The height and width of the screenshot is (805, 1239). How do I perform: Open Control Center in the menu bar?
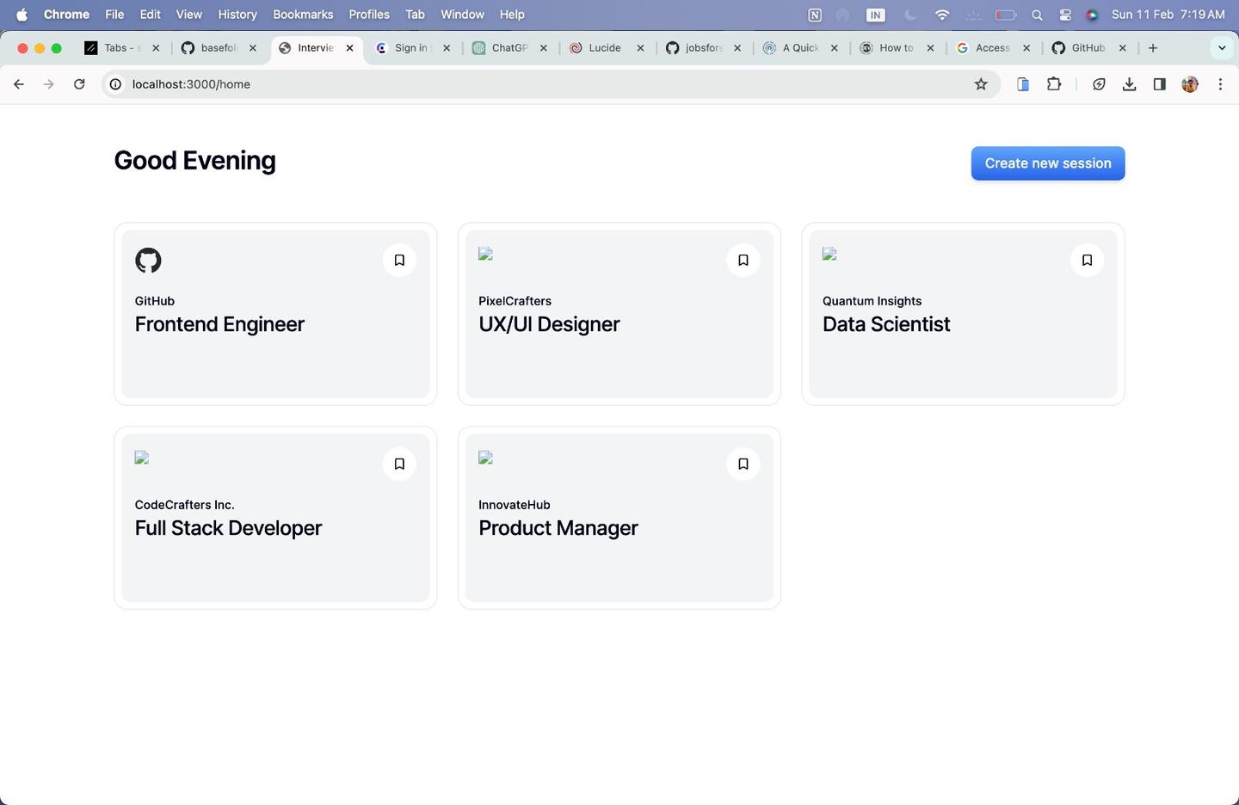(1065, 15)
